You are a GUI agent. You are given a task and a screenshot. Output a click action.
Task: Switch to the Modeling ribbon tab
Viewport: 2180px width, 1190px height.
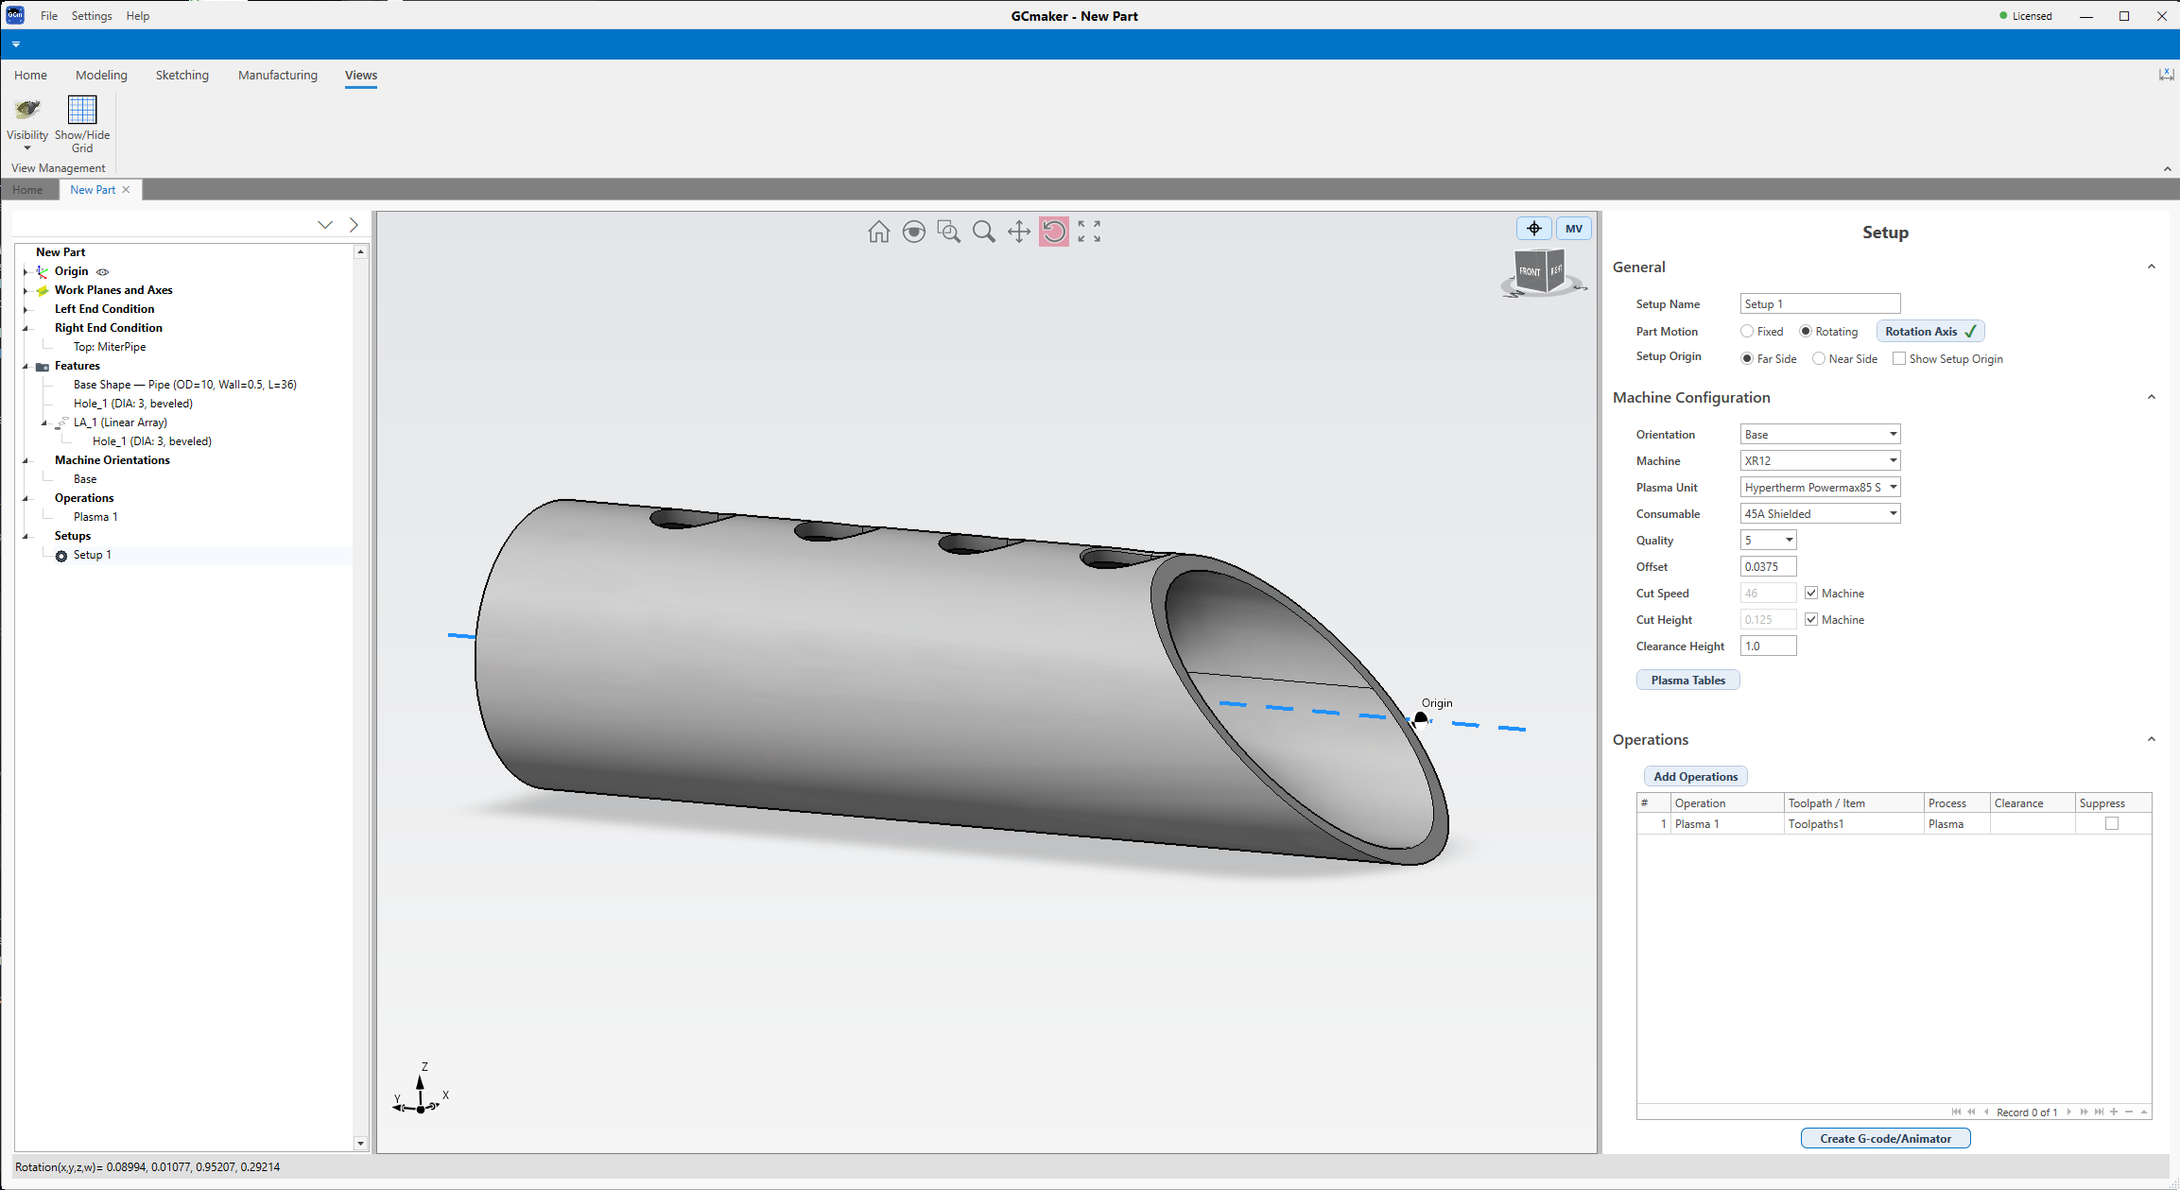(x=101, y=76)
